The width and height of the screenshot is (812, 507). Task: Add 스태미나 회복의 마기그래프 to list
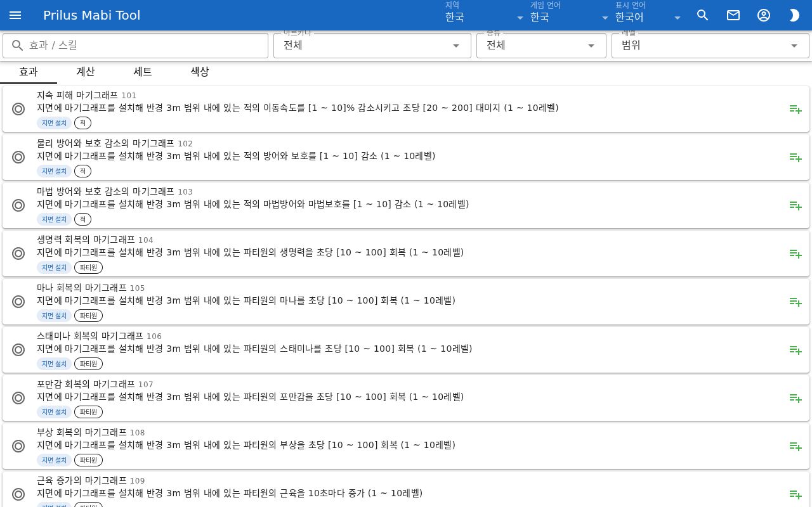coord(796,350)
